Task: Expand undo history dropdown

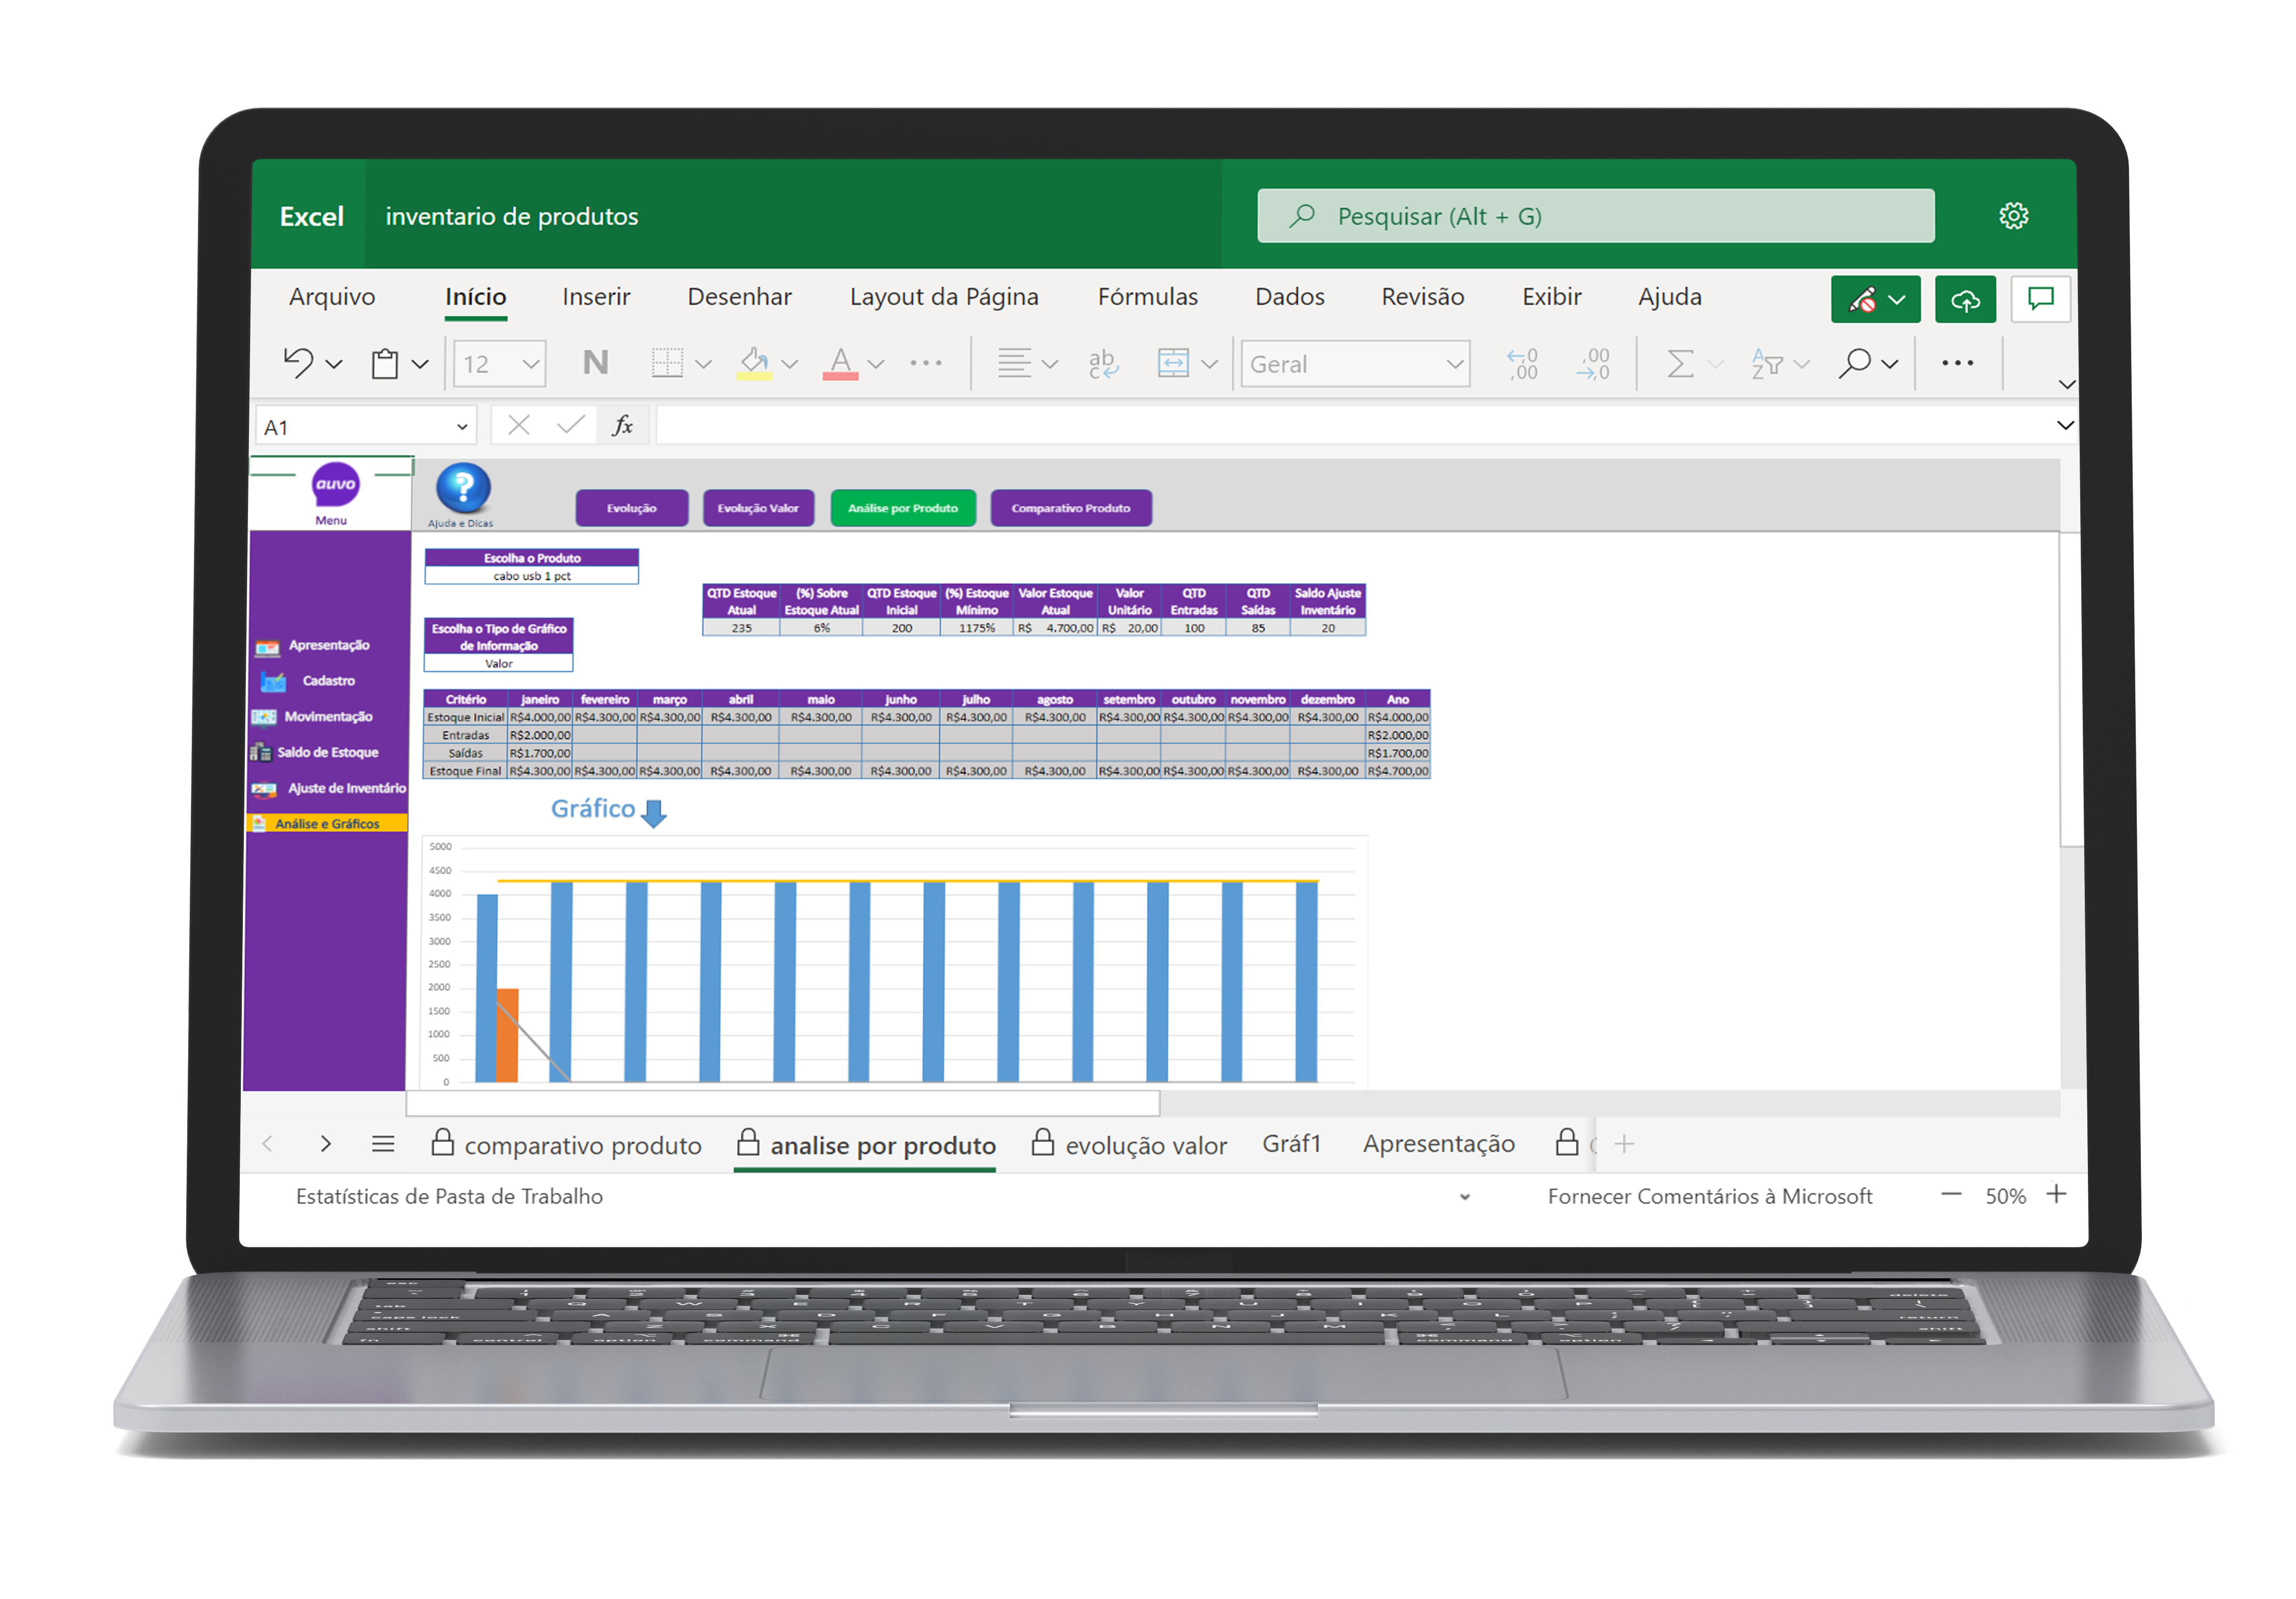Action: click(334, 365)
